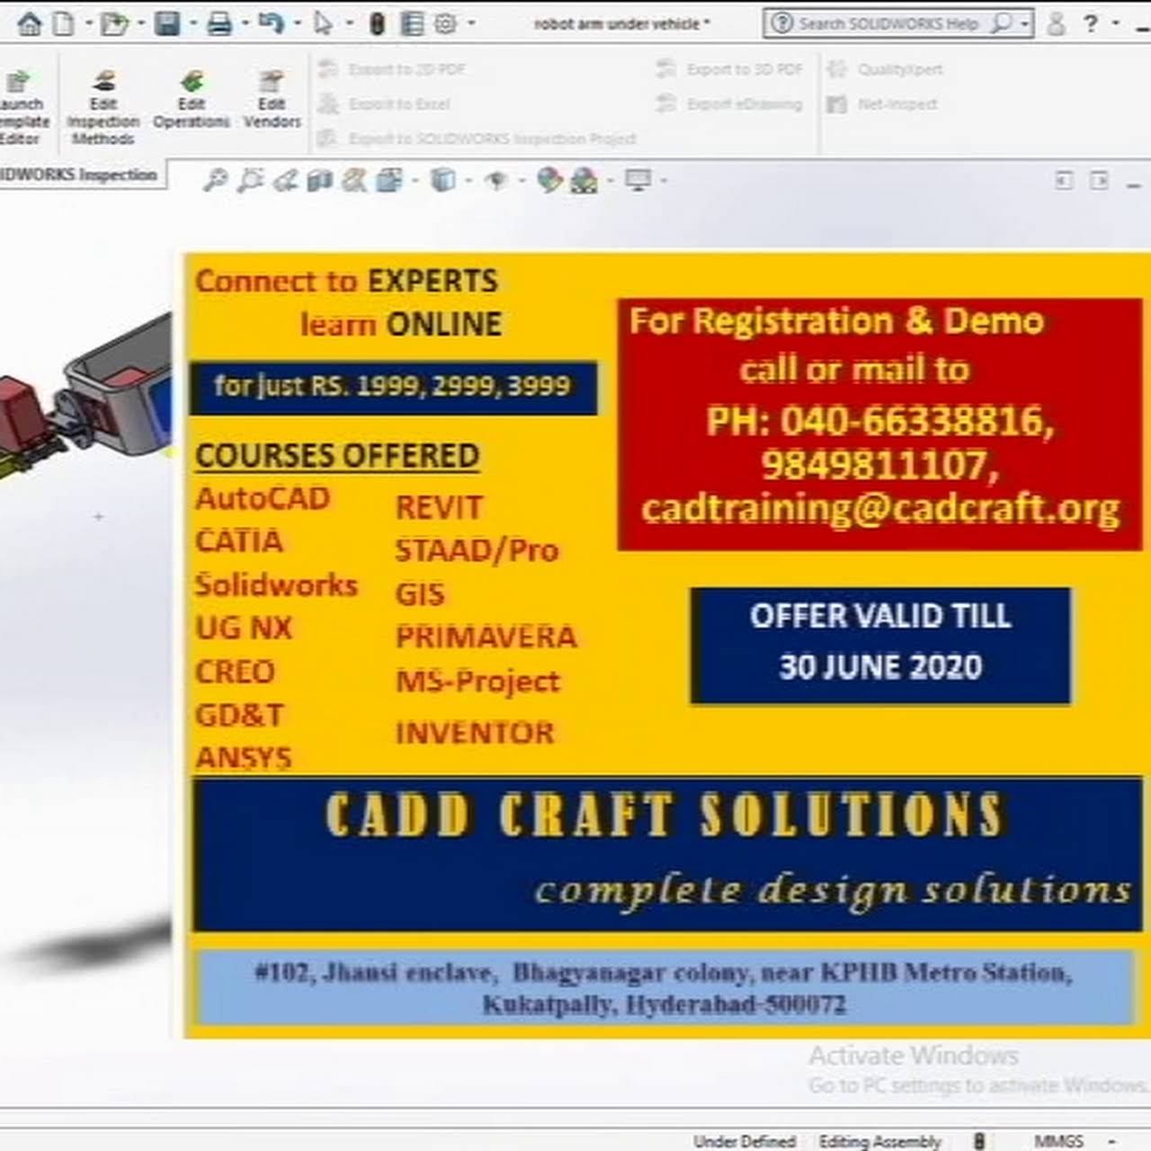Activate the Select cursor tool
The height and width of the screenshot is (1151, 1151).
(323, 23)
